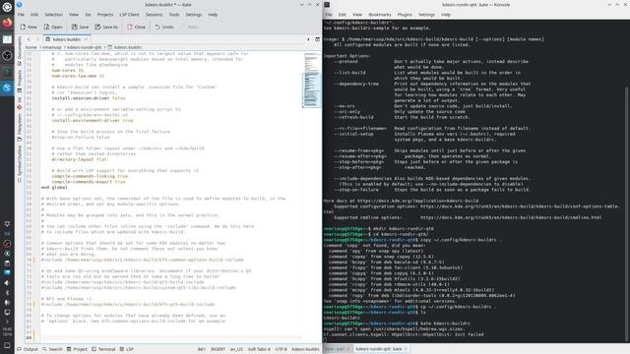Expand hidden system tray icons arrow
Viewport: 630px width, 354px height.
pos(7,322)
